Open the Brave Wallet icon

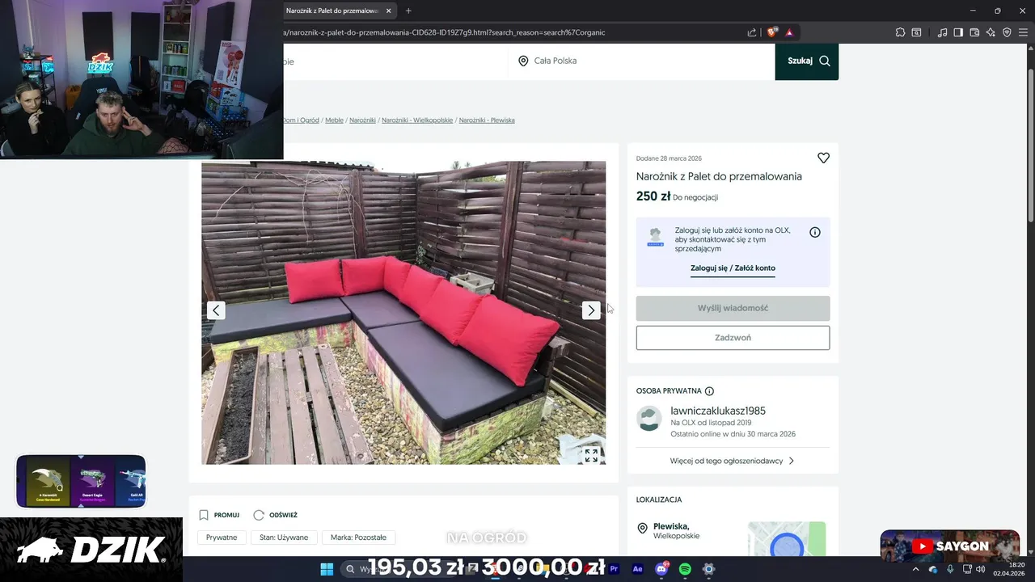coord(974,32)
